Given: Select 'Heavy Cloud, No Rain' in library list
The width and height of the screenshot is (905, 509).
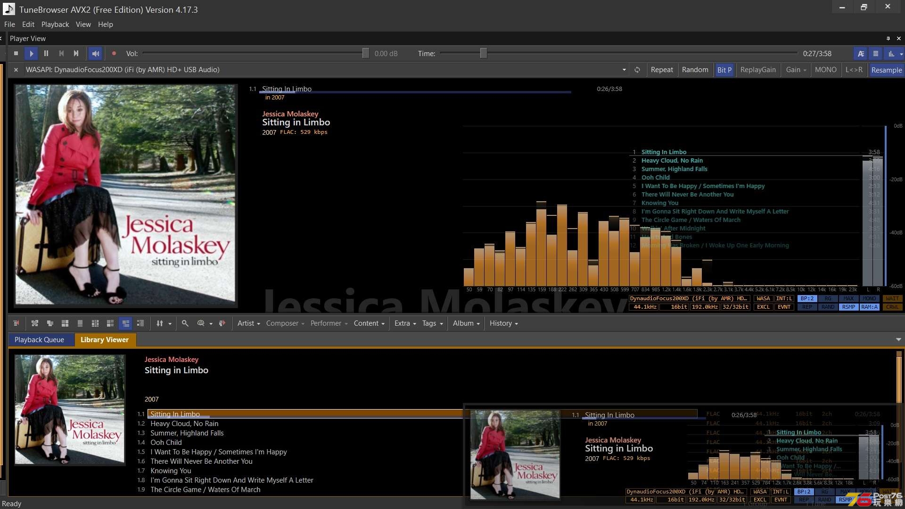Looking at the screenshot, I should coord(184,424).
